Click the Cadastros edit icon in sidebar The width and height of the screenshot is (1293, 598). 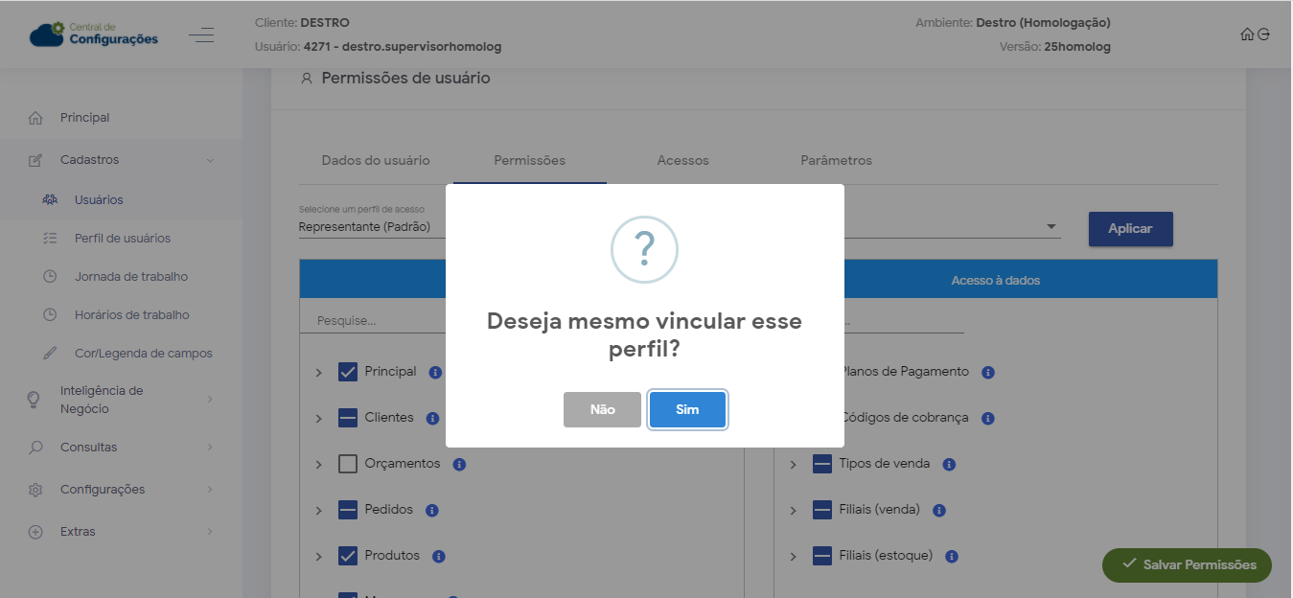coord(35,160)
